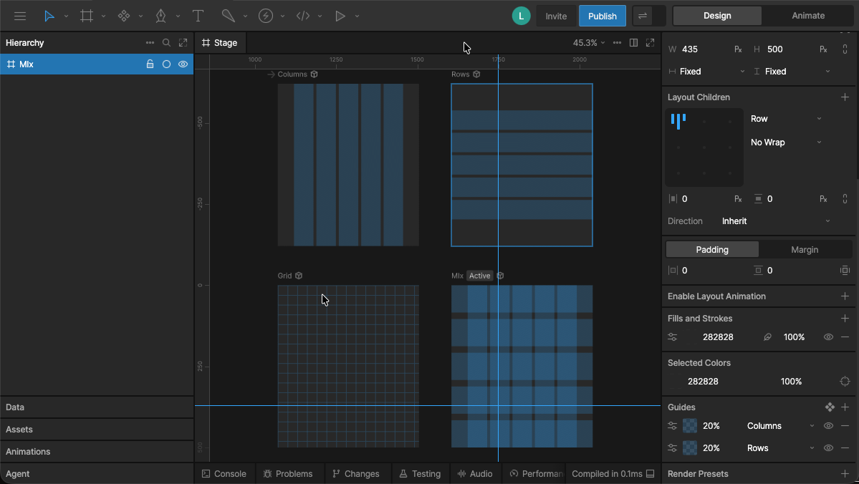Activate the Text tool
The image size is (859, 484).
click(x=198, y=16)
